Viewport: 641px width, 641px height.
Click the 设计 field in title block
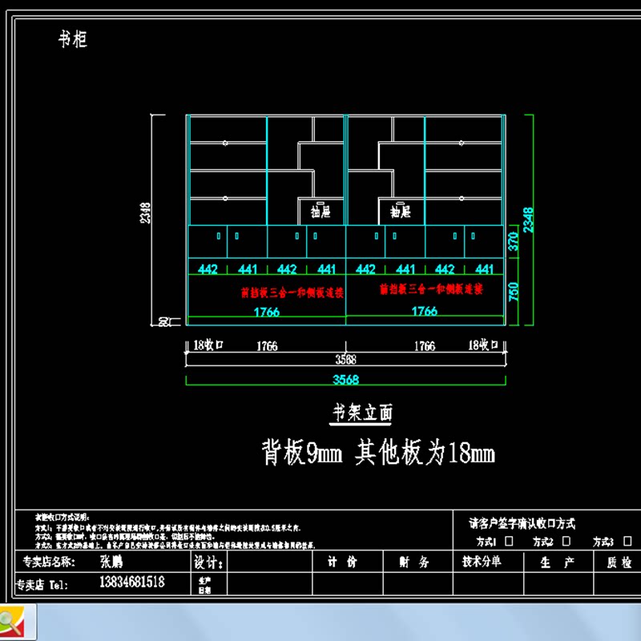tap(208, 562)
